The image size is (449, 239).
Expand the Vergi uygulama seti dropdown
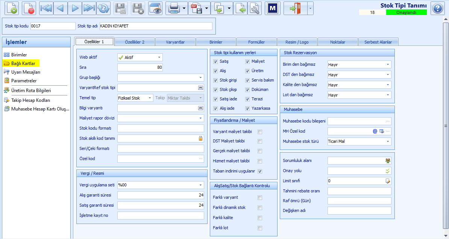[x=161, y=185]
